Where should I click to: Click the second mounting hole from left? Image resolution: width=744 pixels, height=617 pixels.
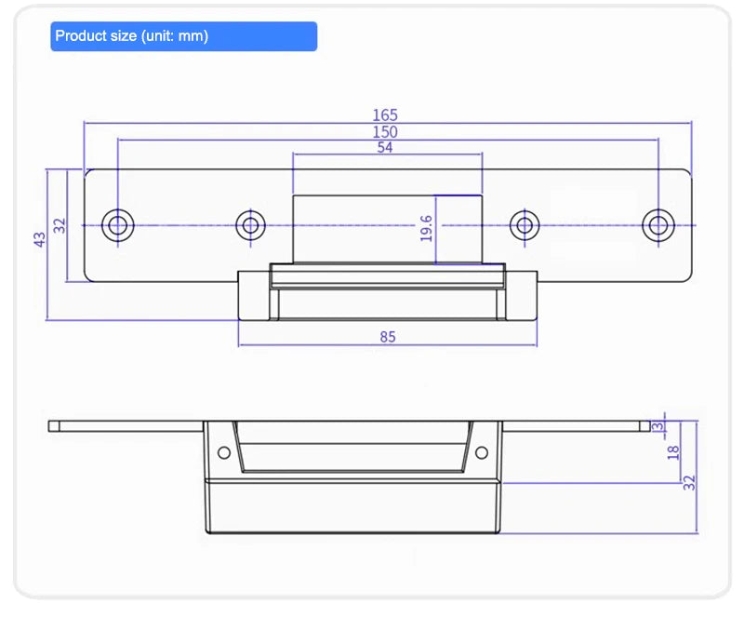(x=248, y=224)
